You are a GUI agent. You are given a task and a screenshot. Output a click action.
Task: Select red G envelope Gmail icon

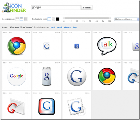click(x=16, y=106)
